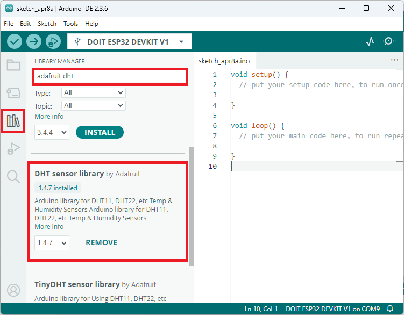
Task: Click the void loop() code line
Action: pyautogui.click(x=257, y=126)
